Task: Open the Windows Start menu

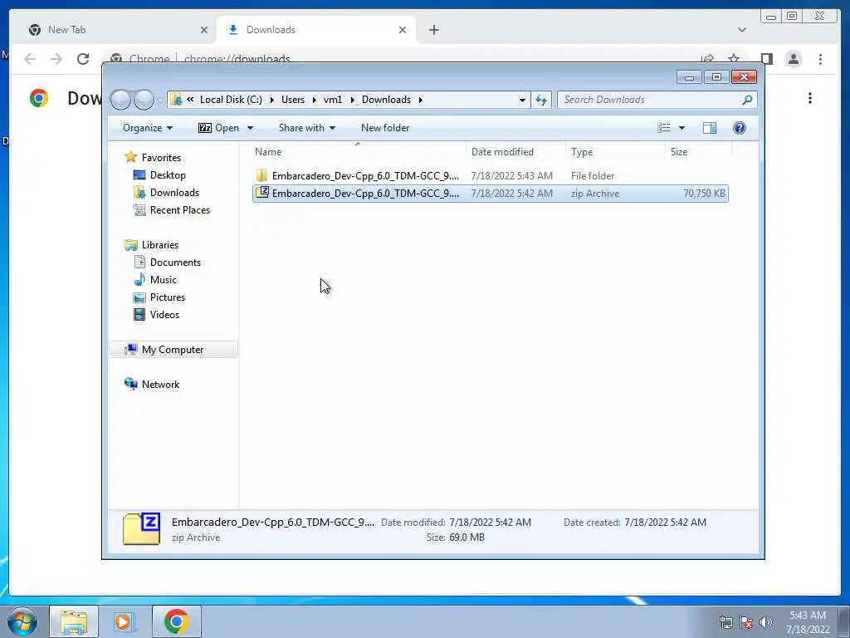Action: (x=22, y=621)
